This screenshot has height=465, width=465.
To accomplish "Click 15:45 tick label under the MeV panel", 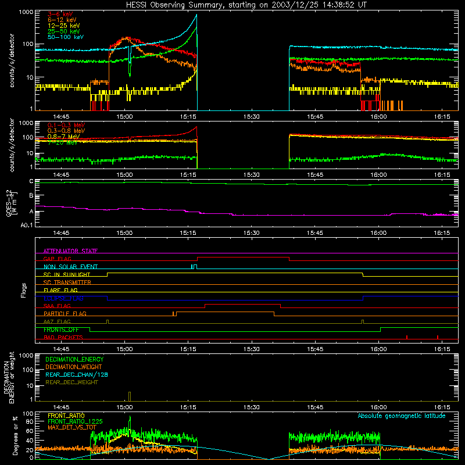I will pyautogui.click(x=315, y=175).
